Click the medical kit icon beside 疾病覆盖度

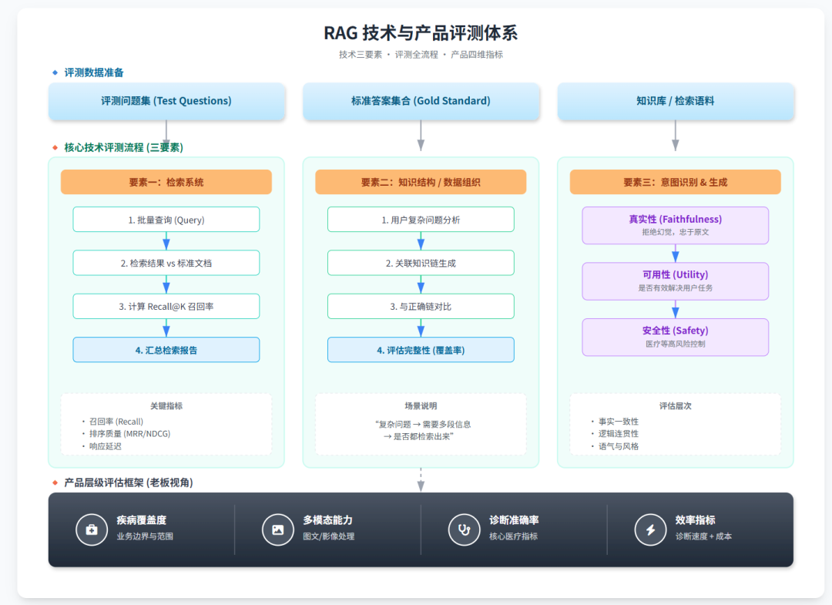click(x=92, y=529)
